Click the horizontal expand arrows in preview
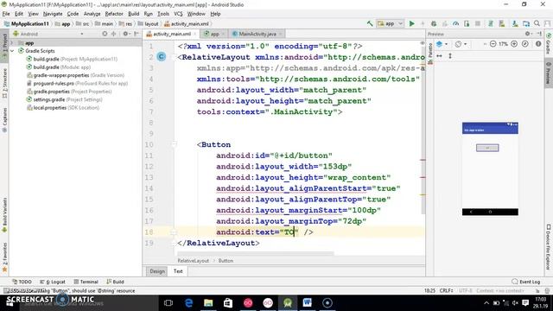 click(439, 56)
